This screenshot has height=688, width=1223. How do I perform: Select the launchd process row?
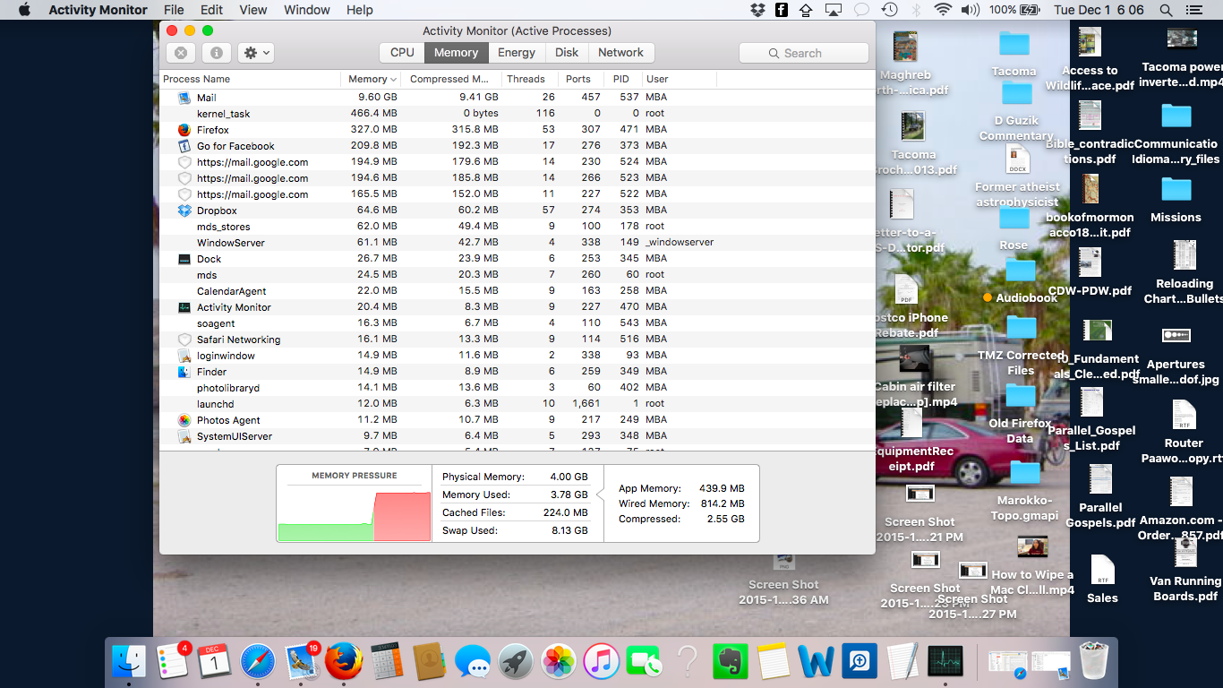tap(517, 404)
